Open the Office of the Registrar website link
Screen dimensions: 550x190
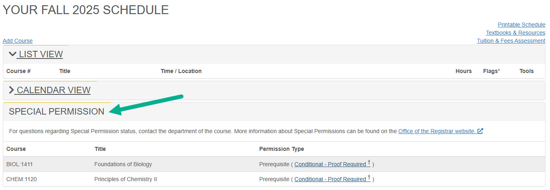click(437, 131)
